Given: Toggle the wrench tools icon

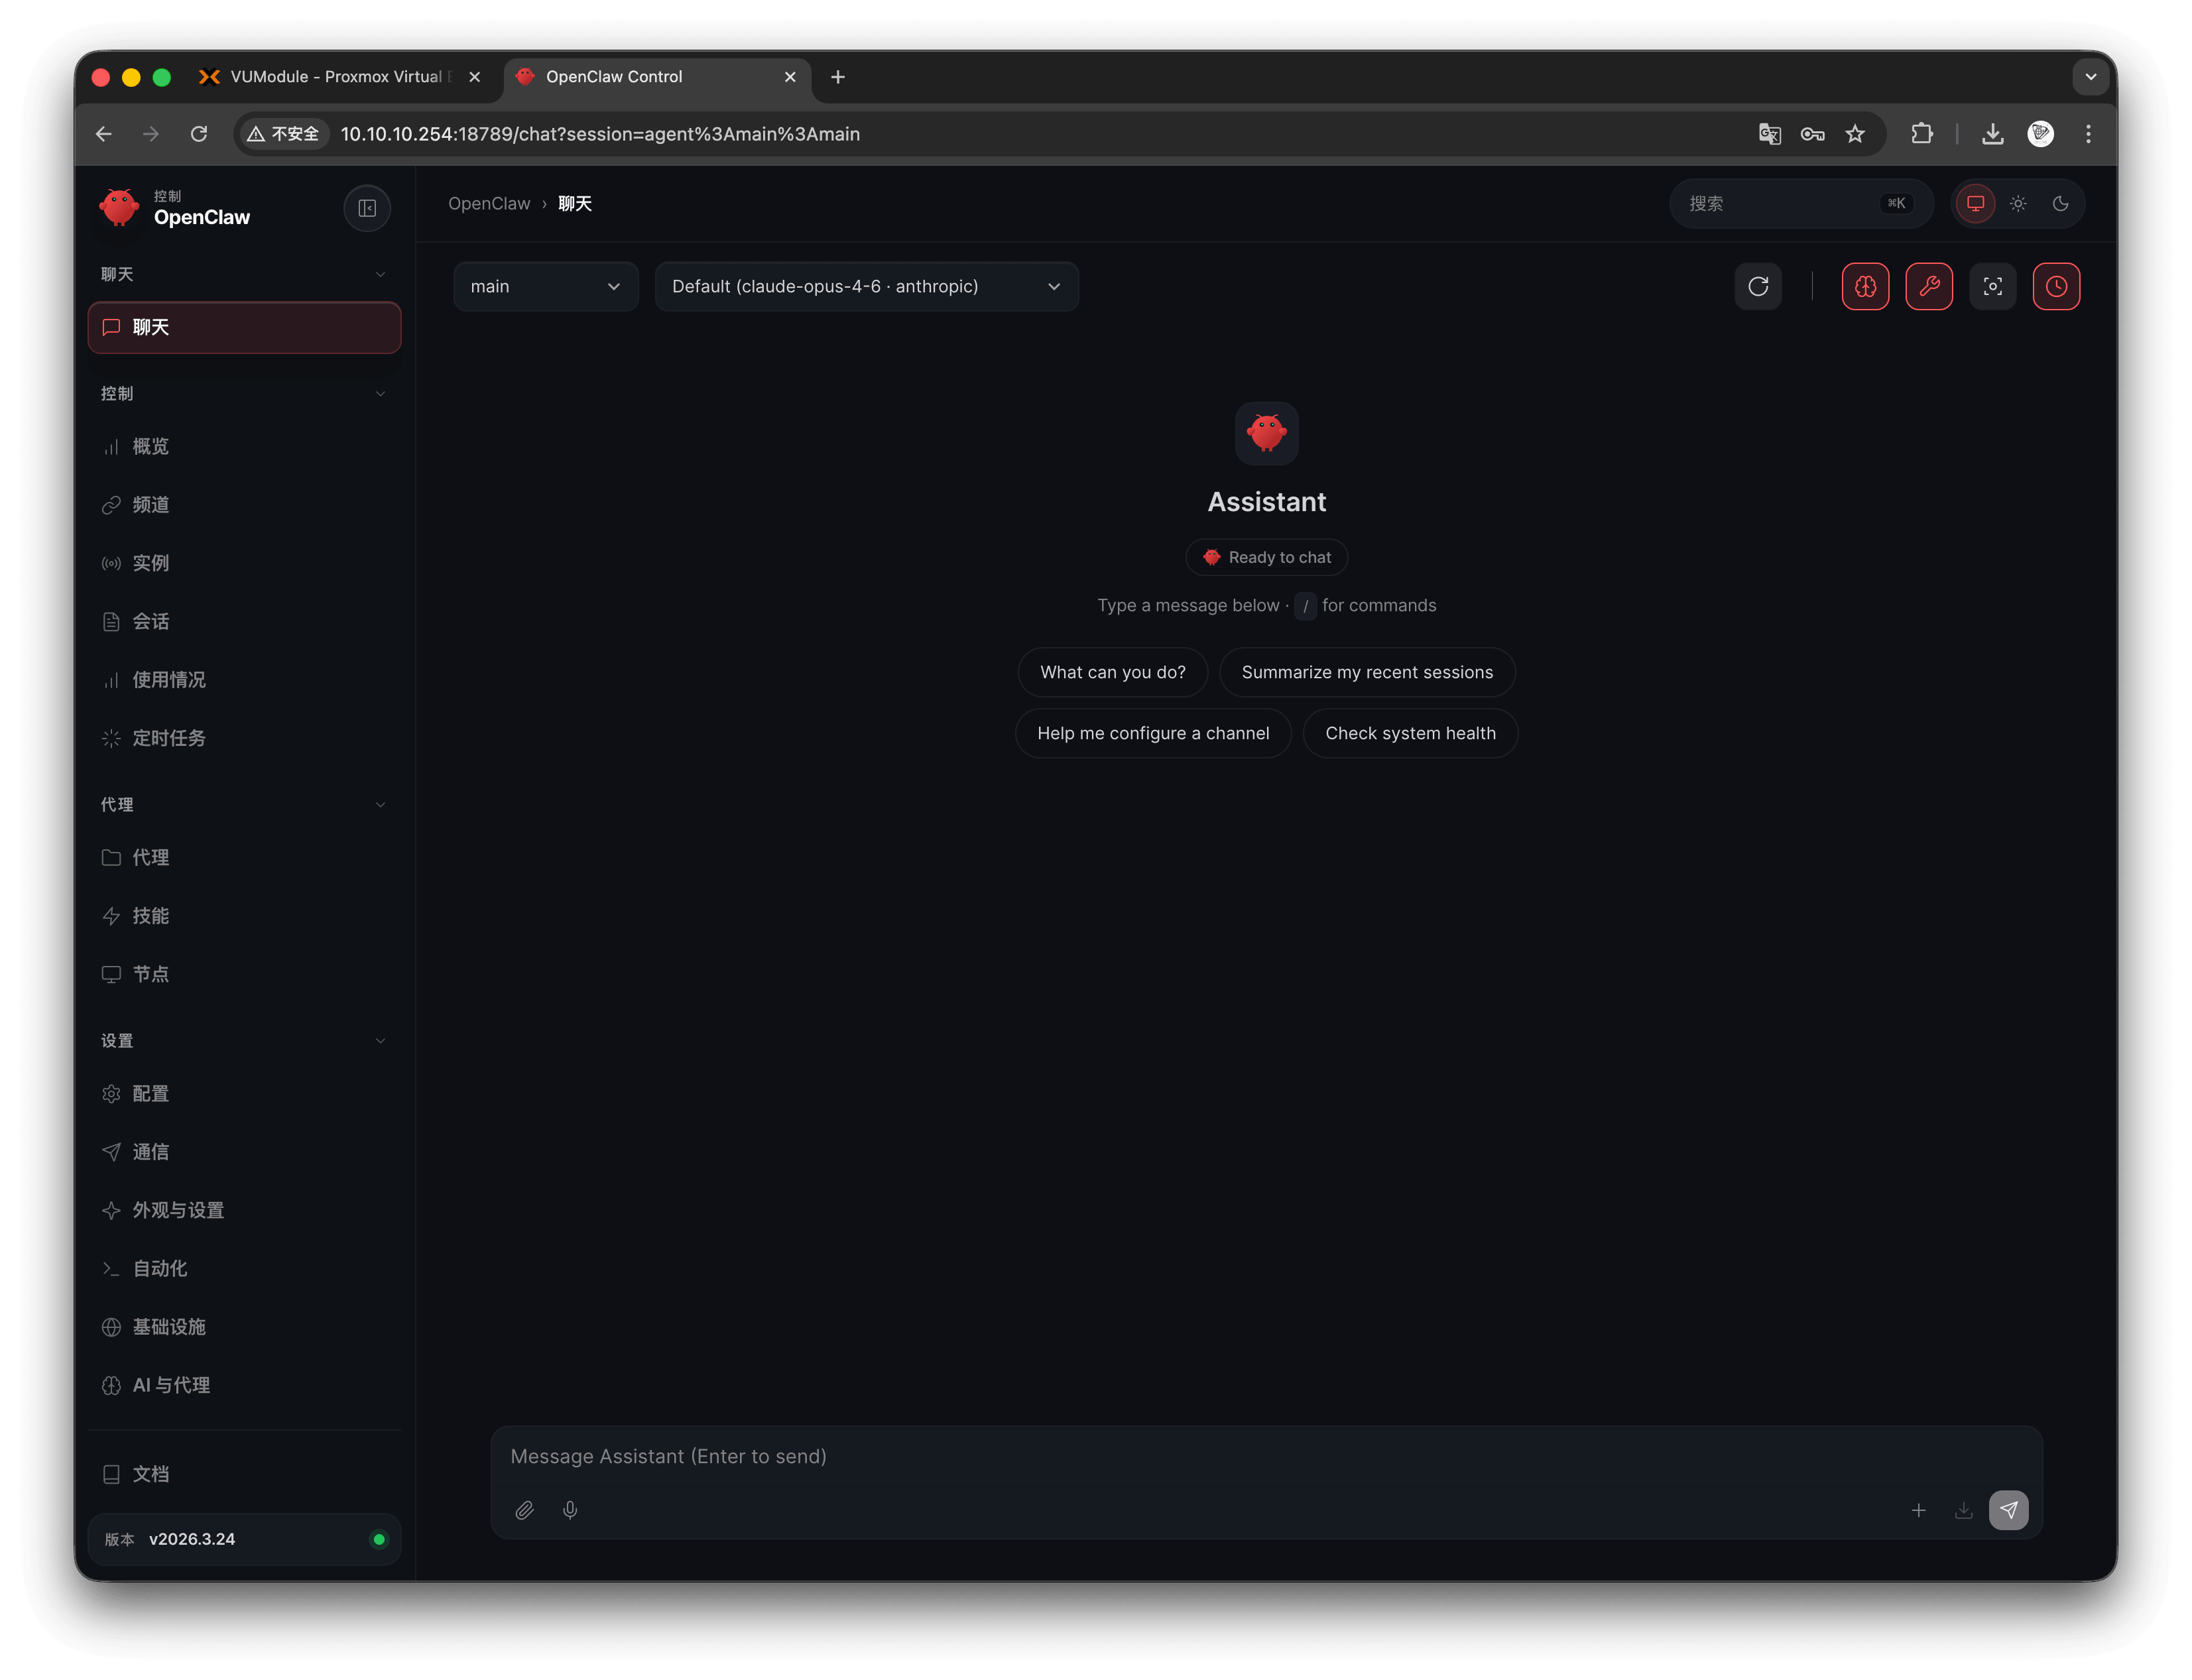Looking at the screenshot, I should pos(1929,287).
